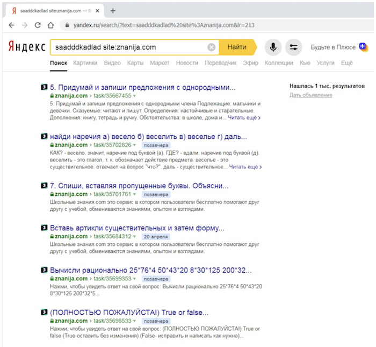Expand the Ещё menu
The width and height of the screenshot is (376, 347).
click(x=347, y=63)
